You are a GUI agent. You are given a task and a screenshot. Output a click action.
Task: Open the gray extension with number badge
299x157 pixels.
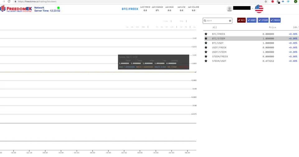278,2
